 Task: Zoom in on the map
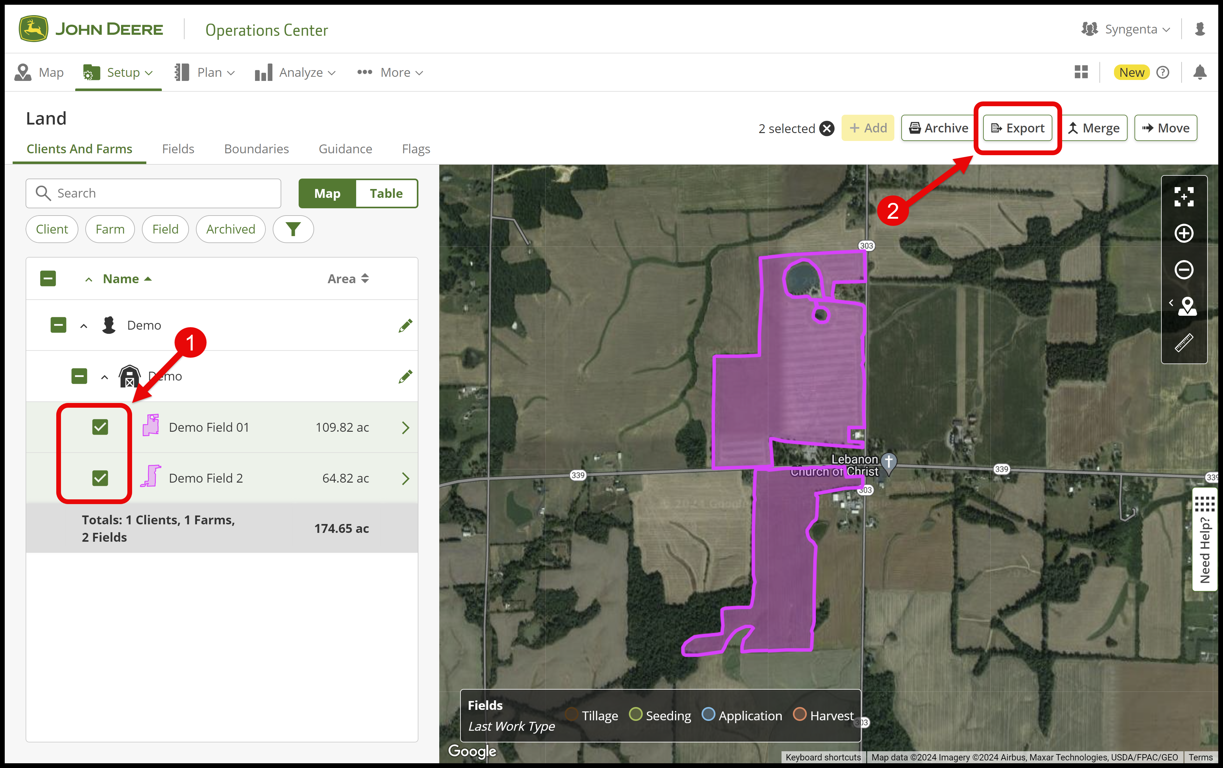coord(1184,233)
